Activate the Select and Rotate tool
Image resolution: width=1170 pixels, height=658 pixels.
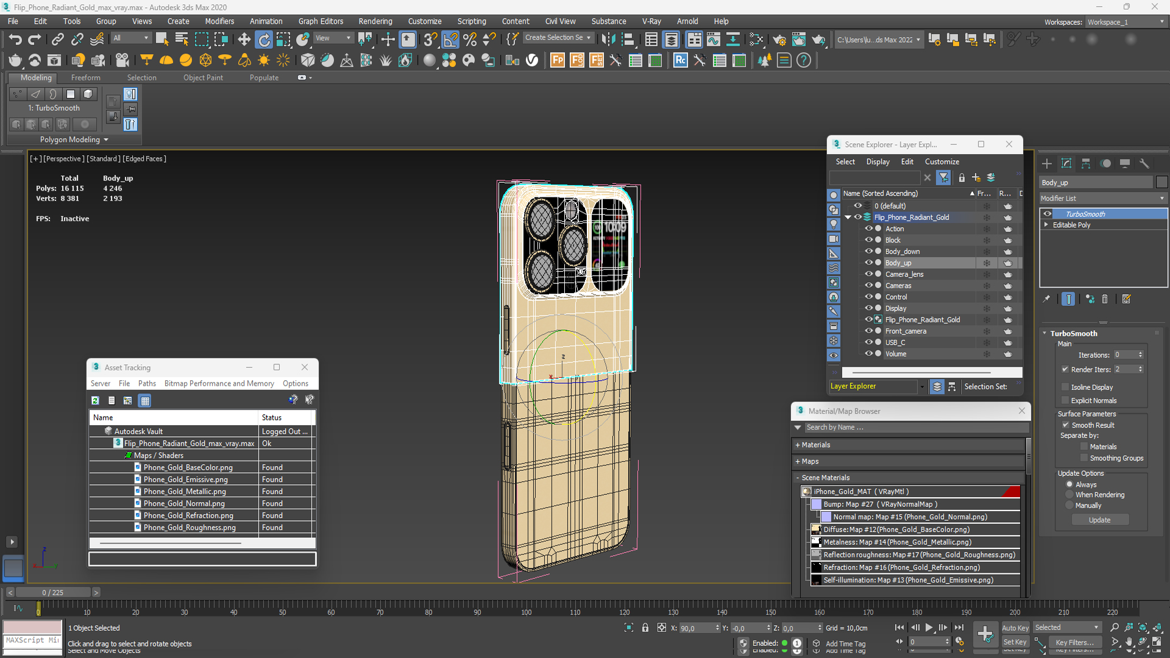point(263,40)
